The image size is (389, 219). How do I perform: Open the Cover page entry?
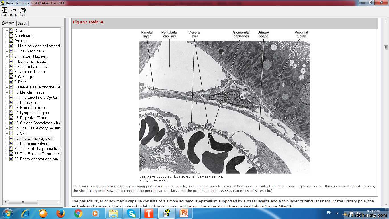pyautogui.click(x=19, y=31)
